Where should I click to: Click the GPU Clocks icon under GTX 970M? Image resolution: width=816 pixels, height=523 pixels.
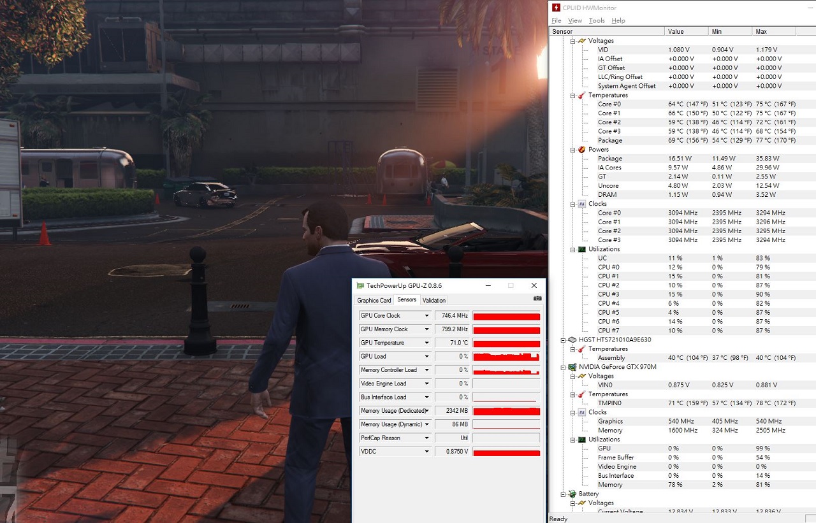pos(581,412)
